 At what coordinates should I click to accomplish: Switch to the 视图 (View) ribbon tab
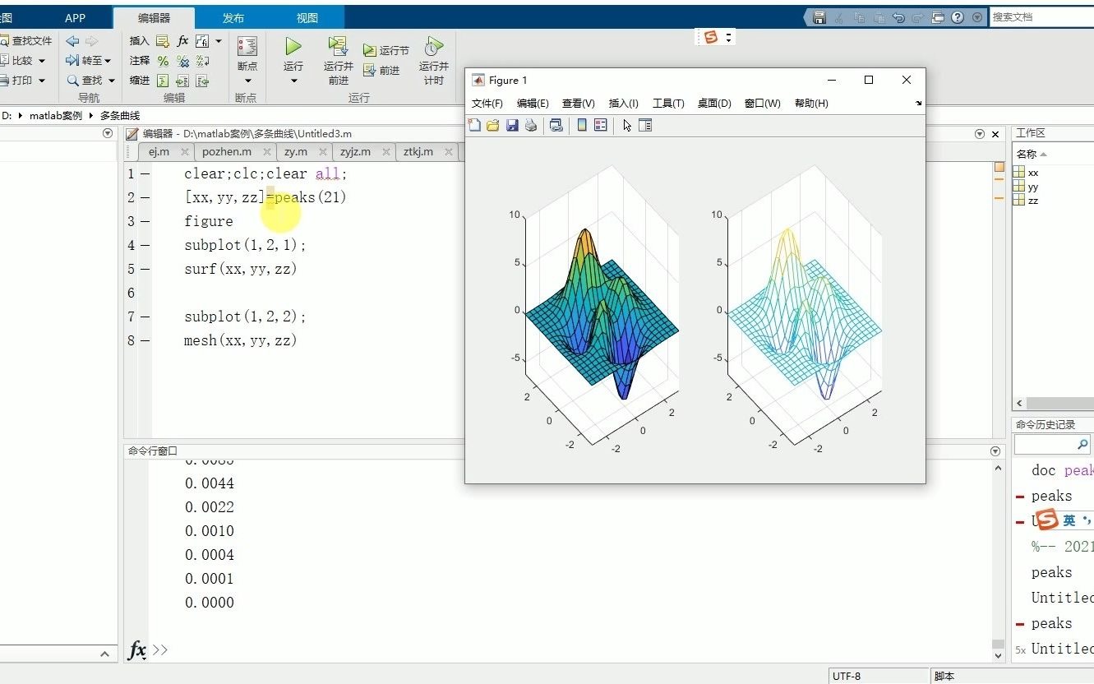307,18
